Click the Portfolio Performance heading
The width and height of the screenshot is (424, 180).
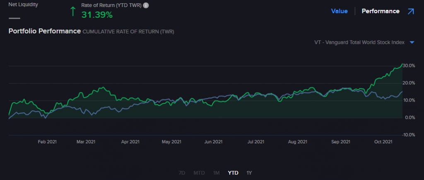(44, 31)
